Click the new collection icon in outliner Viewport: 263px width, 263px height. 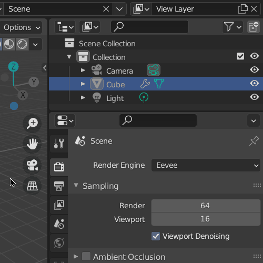[x=254, y=27]
